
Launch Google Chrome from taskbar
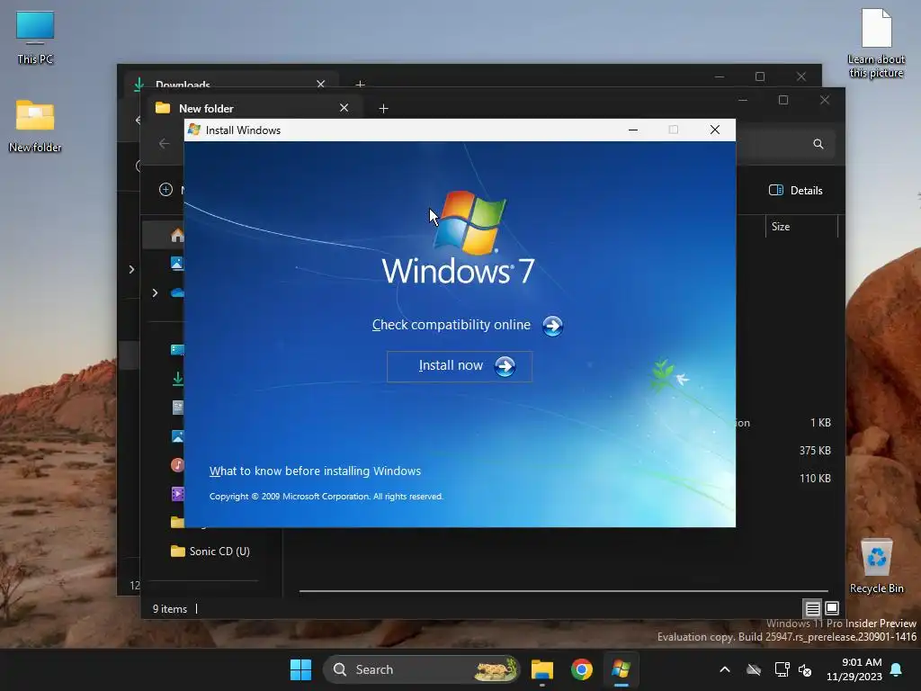pyautogui.click(x=582, y=669)
